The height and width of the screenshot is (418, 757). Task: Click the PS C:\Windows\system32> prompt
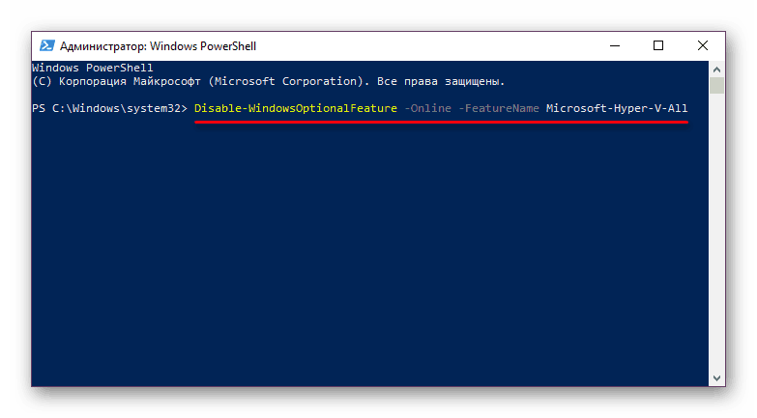tap(108, 108)
